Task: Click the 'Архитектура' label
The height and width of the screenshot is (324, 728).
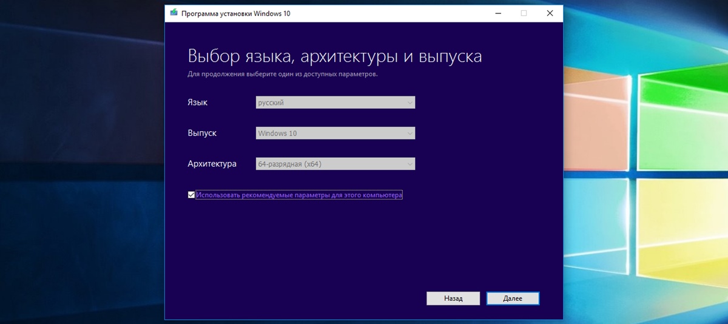Action: click(x=212, y=164)
